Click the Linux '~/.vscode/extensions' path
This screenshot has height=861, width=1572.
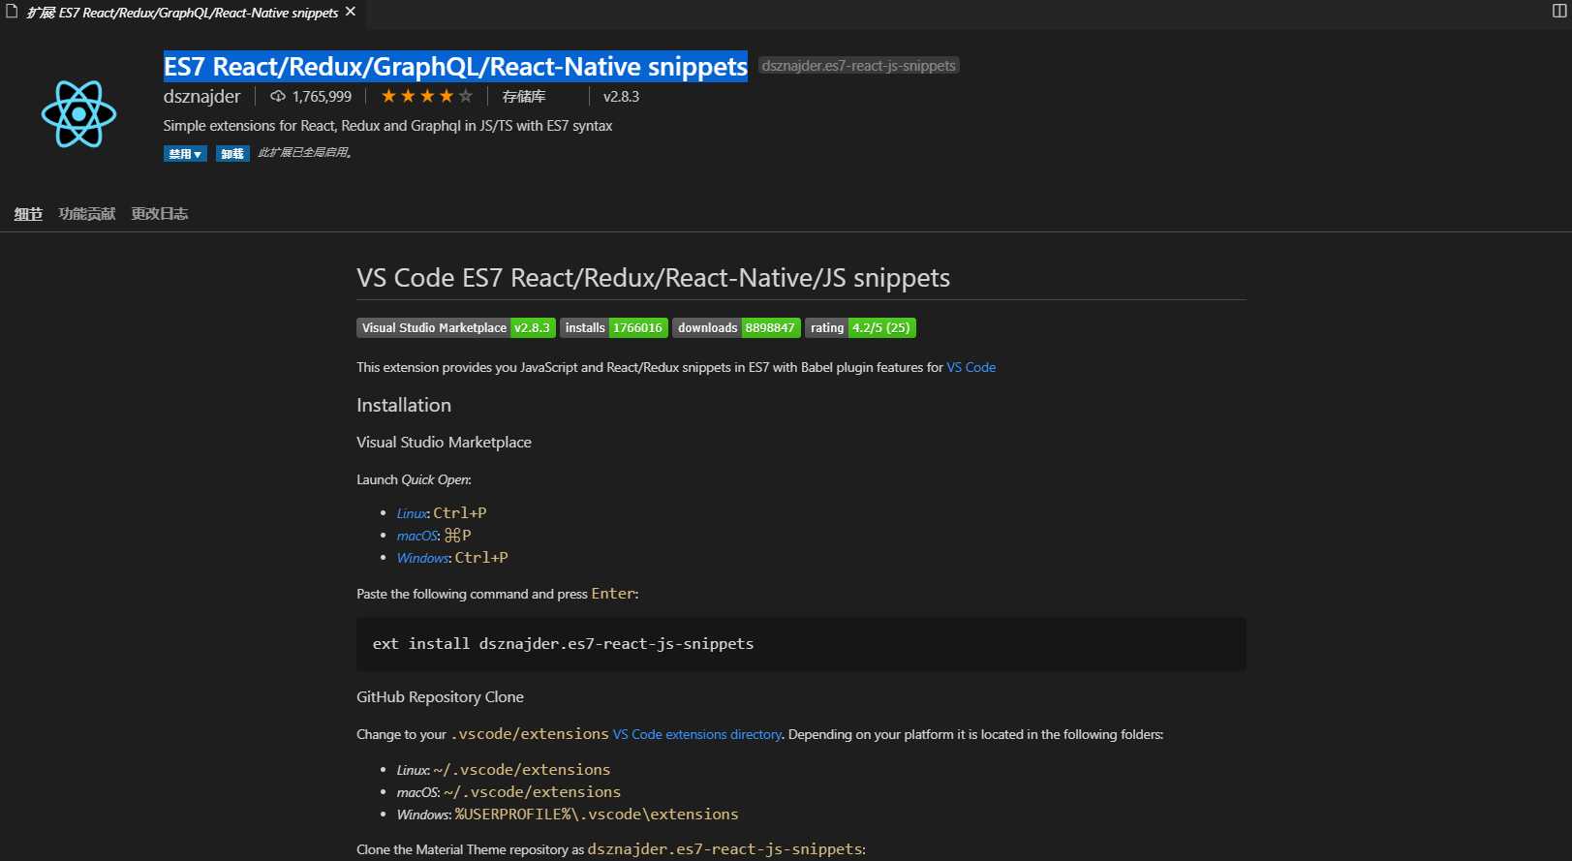pos(522,770)
